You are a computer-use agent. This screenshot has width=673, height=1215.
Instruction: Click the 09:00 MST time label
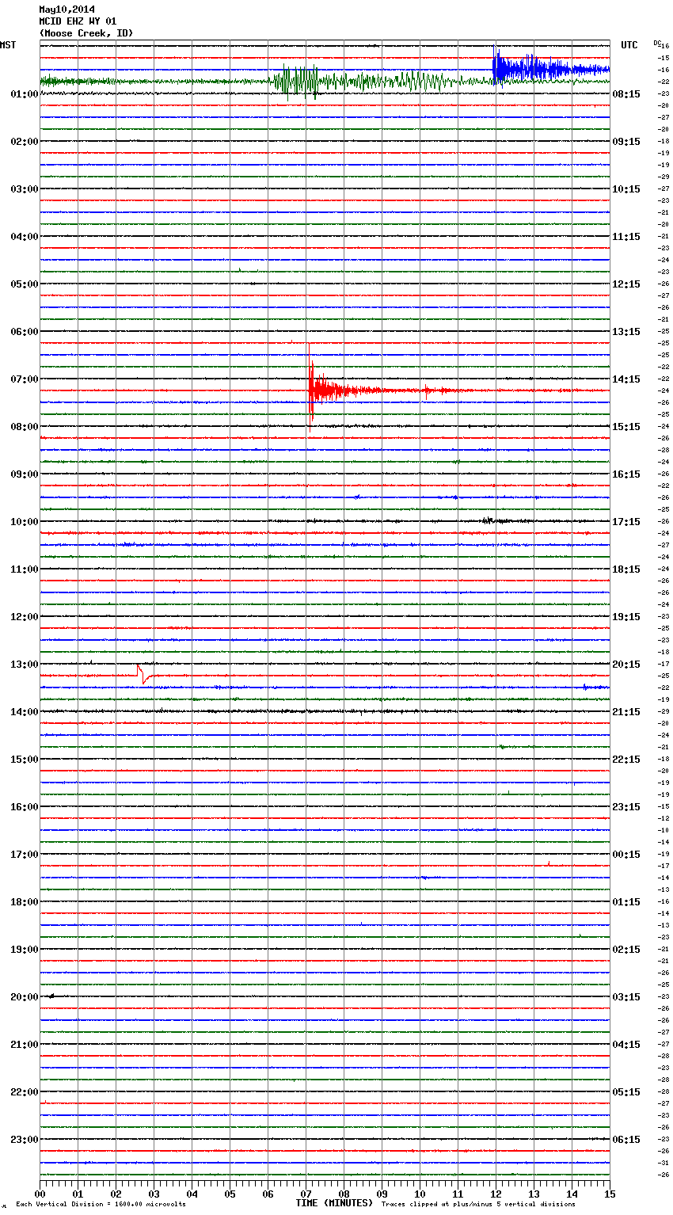tap(25, 474)
